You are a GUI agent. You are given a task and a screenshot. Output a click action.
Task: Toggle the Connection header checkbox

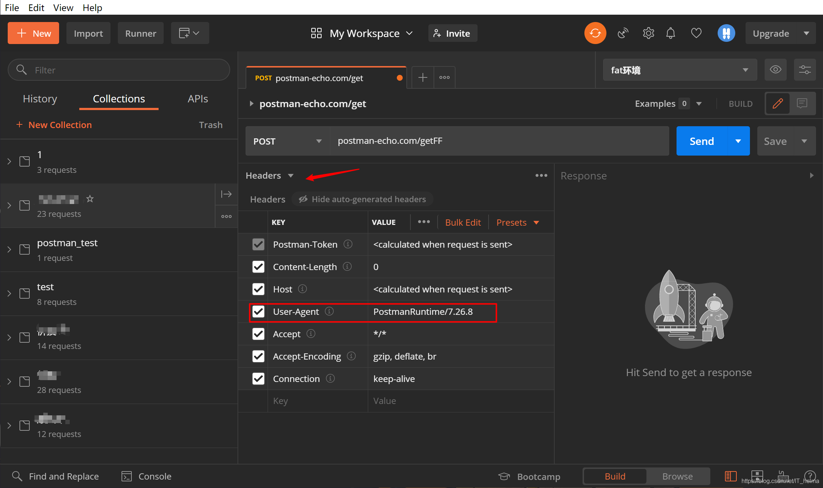(258, 379)
